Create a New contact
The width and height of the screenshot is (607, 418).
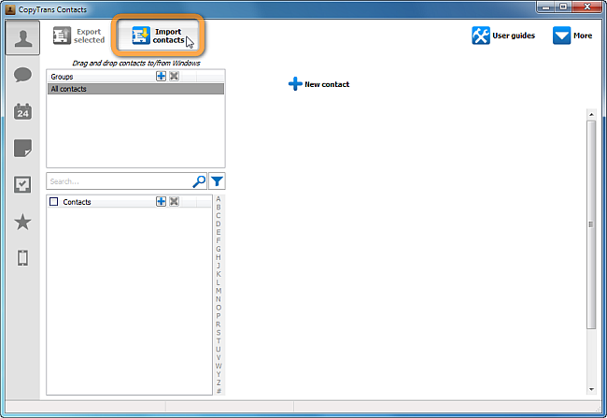[x=319, y=84]
